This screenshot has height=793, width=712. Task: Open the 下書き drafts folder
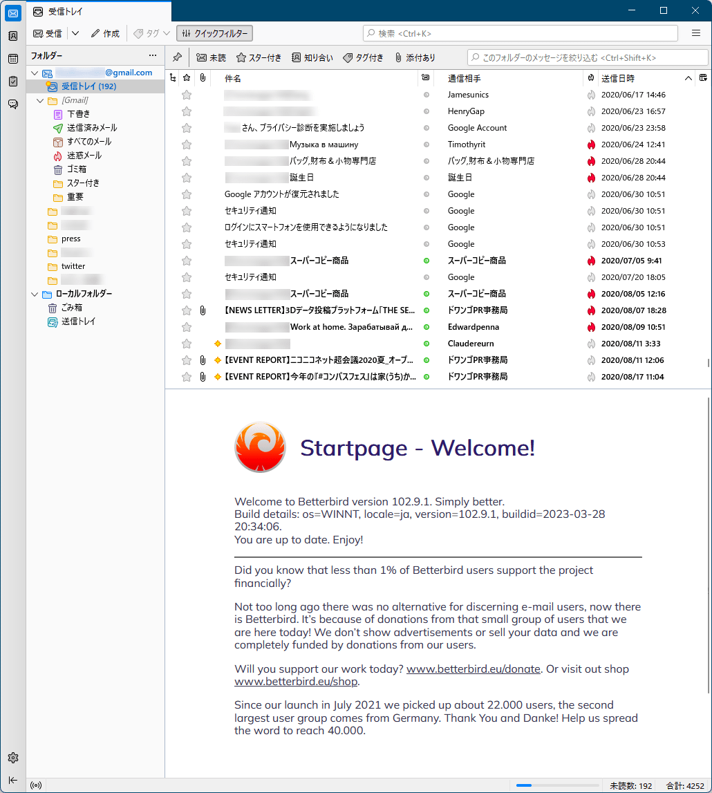coord(95,114)
